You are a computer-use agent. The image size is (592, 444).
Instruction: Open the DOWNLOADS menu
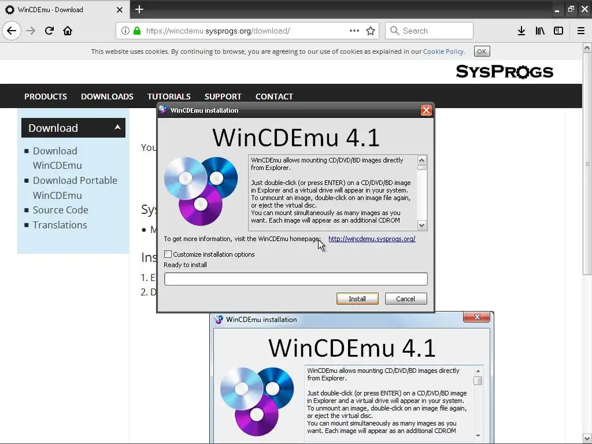(x=107, y=97)
